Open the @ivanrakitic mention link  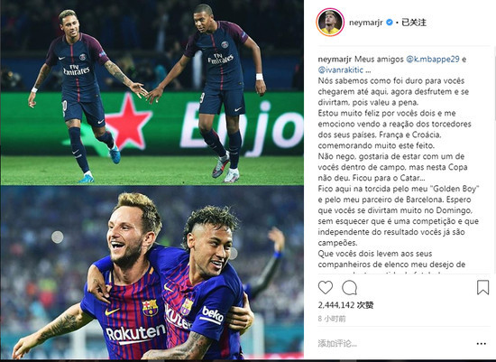tap(341, 70)
